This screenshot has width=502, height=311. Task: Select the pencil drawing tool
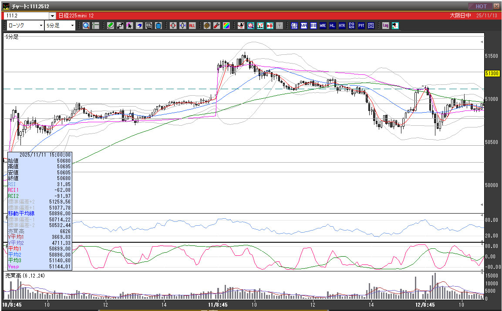tap(111, 26)
